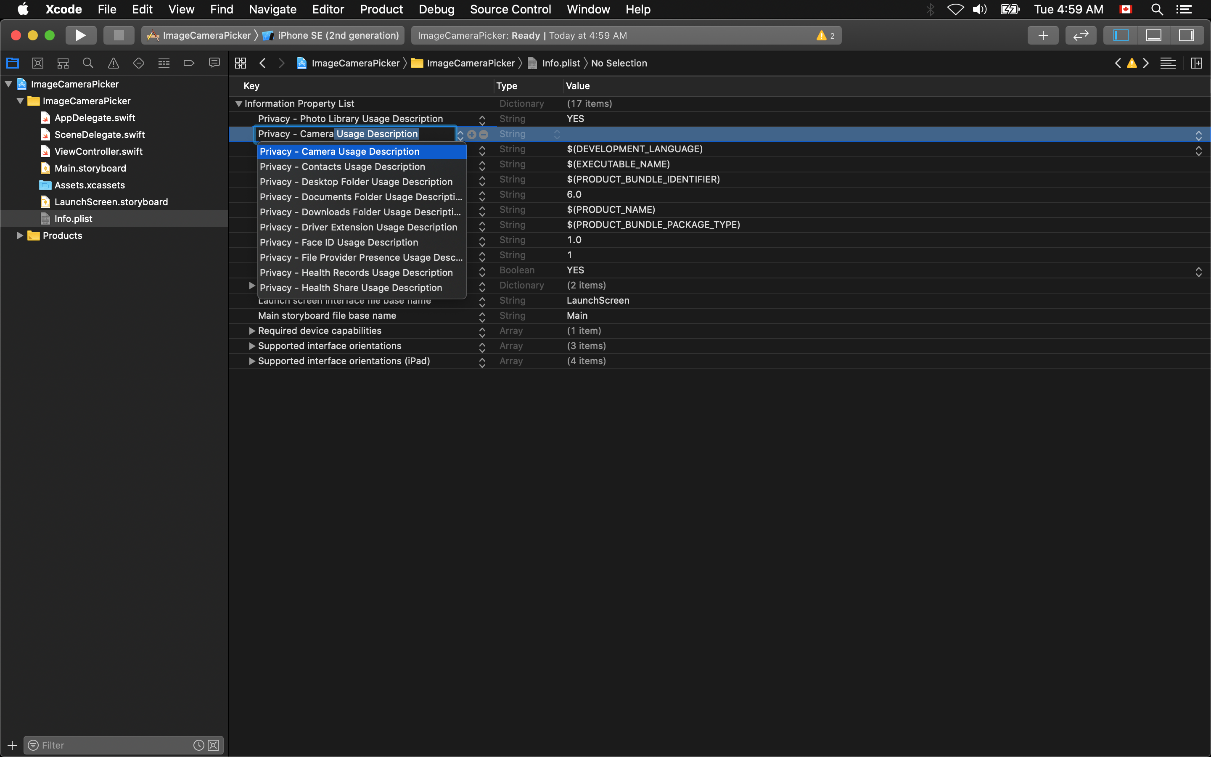Image resolution: width=1211 pixels, height=757 pixels.
Task: Expand Supported interface orientations array
Action: [252, 346]
